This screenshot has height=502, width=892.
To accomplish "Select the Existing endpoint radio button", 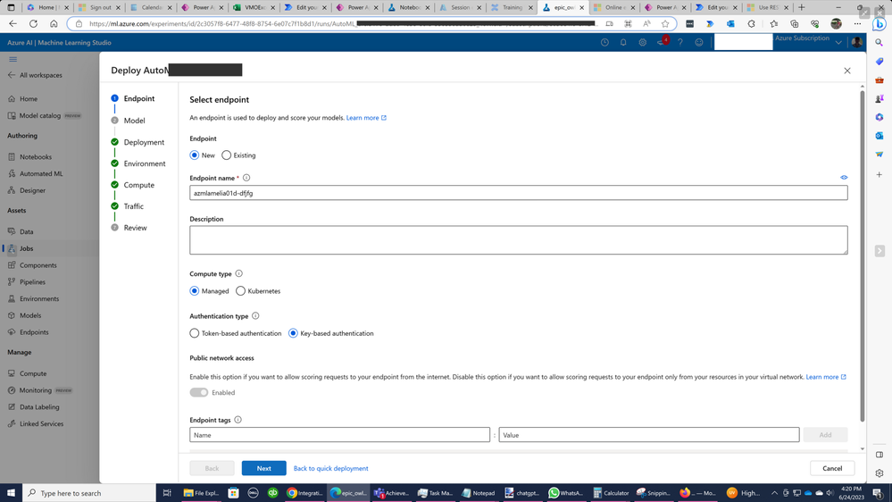I will (x=227, y=155).
